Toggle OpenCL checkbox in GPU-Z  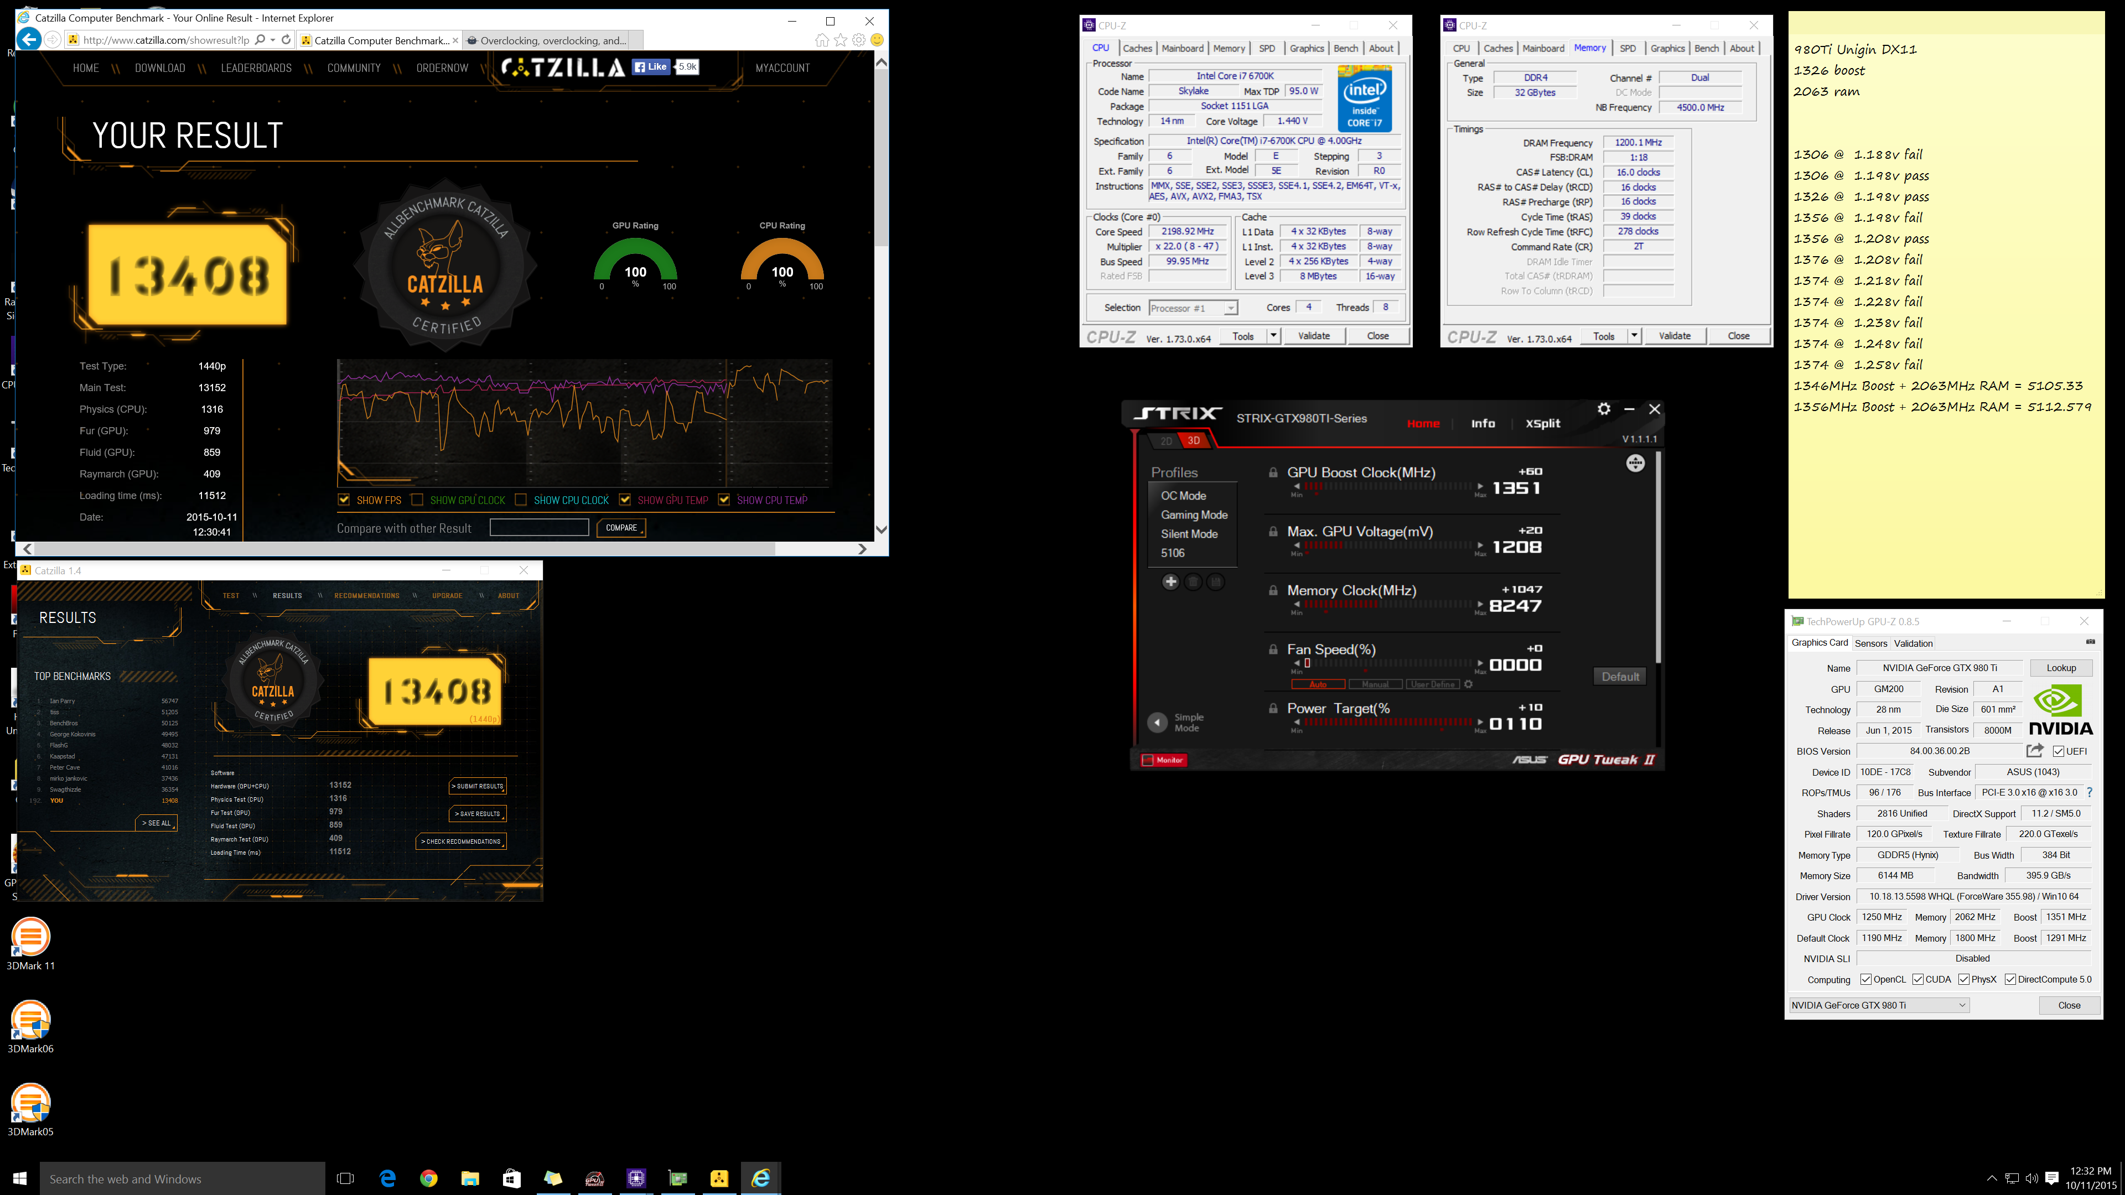click(x=1866, y=980)
